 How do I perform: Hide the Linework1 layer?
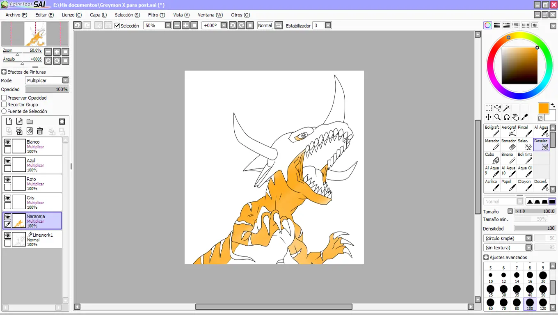coord(7,236)
